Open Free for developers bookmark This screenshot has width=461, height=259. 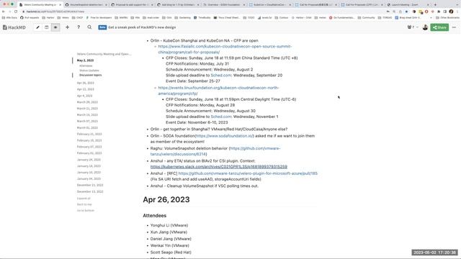click(x=99, y=17)
